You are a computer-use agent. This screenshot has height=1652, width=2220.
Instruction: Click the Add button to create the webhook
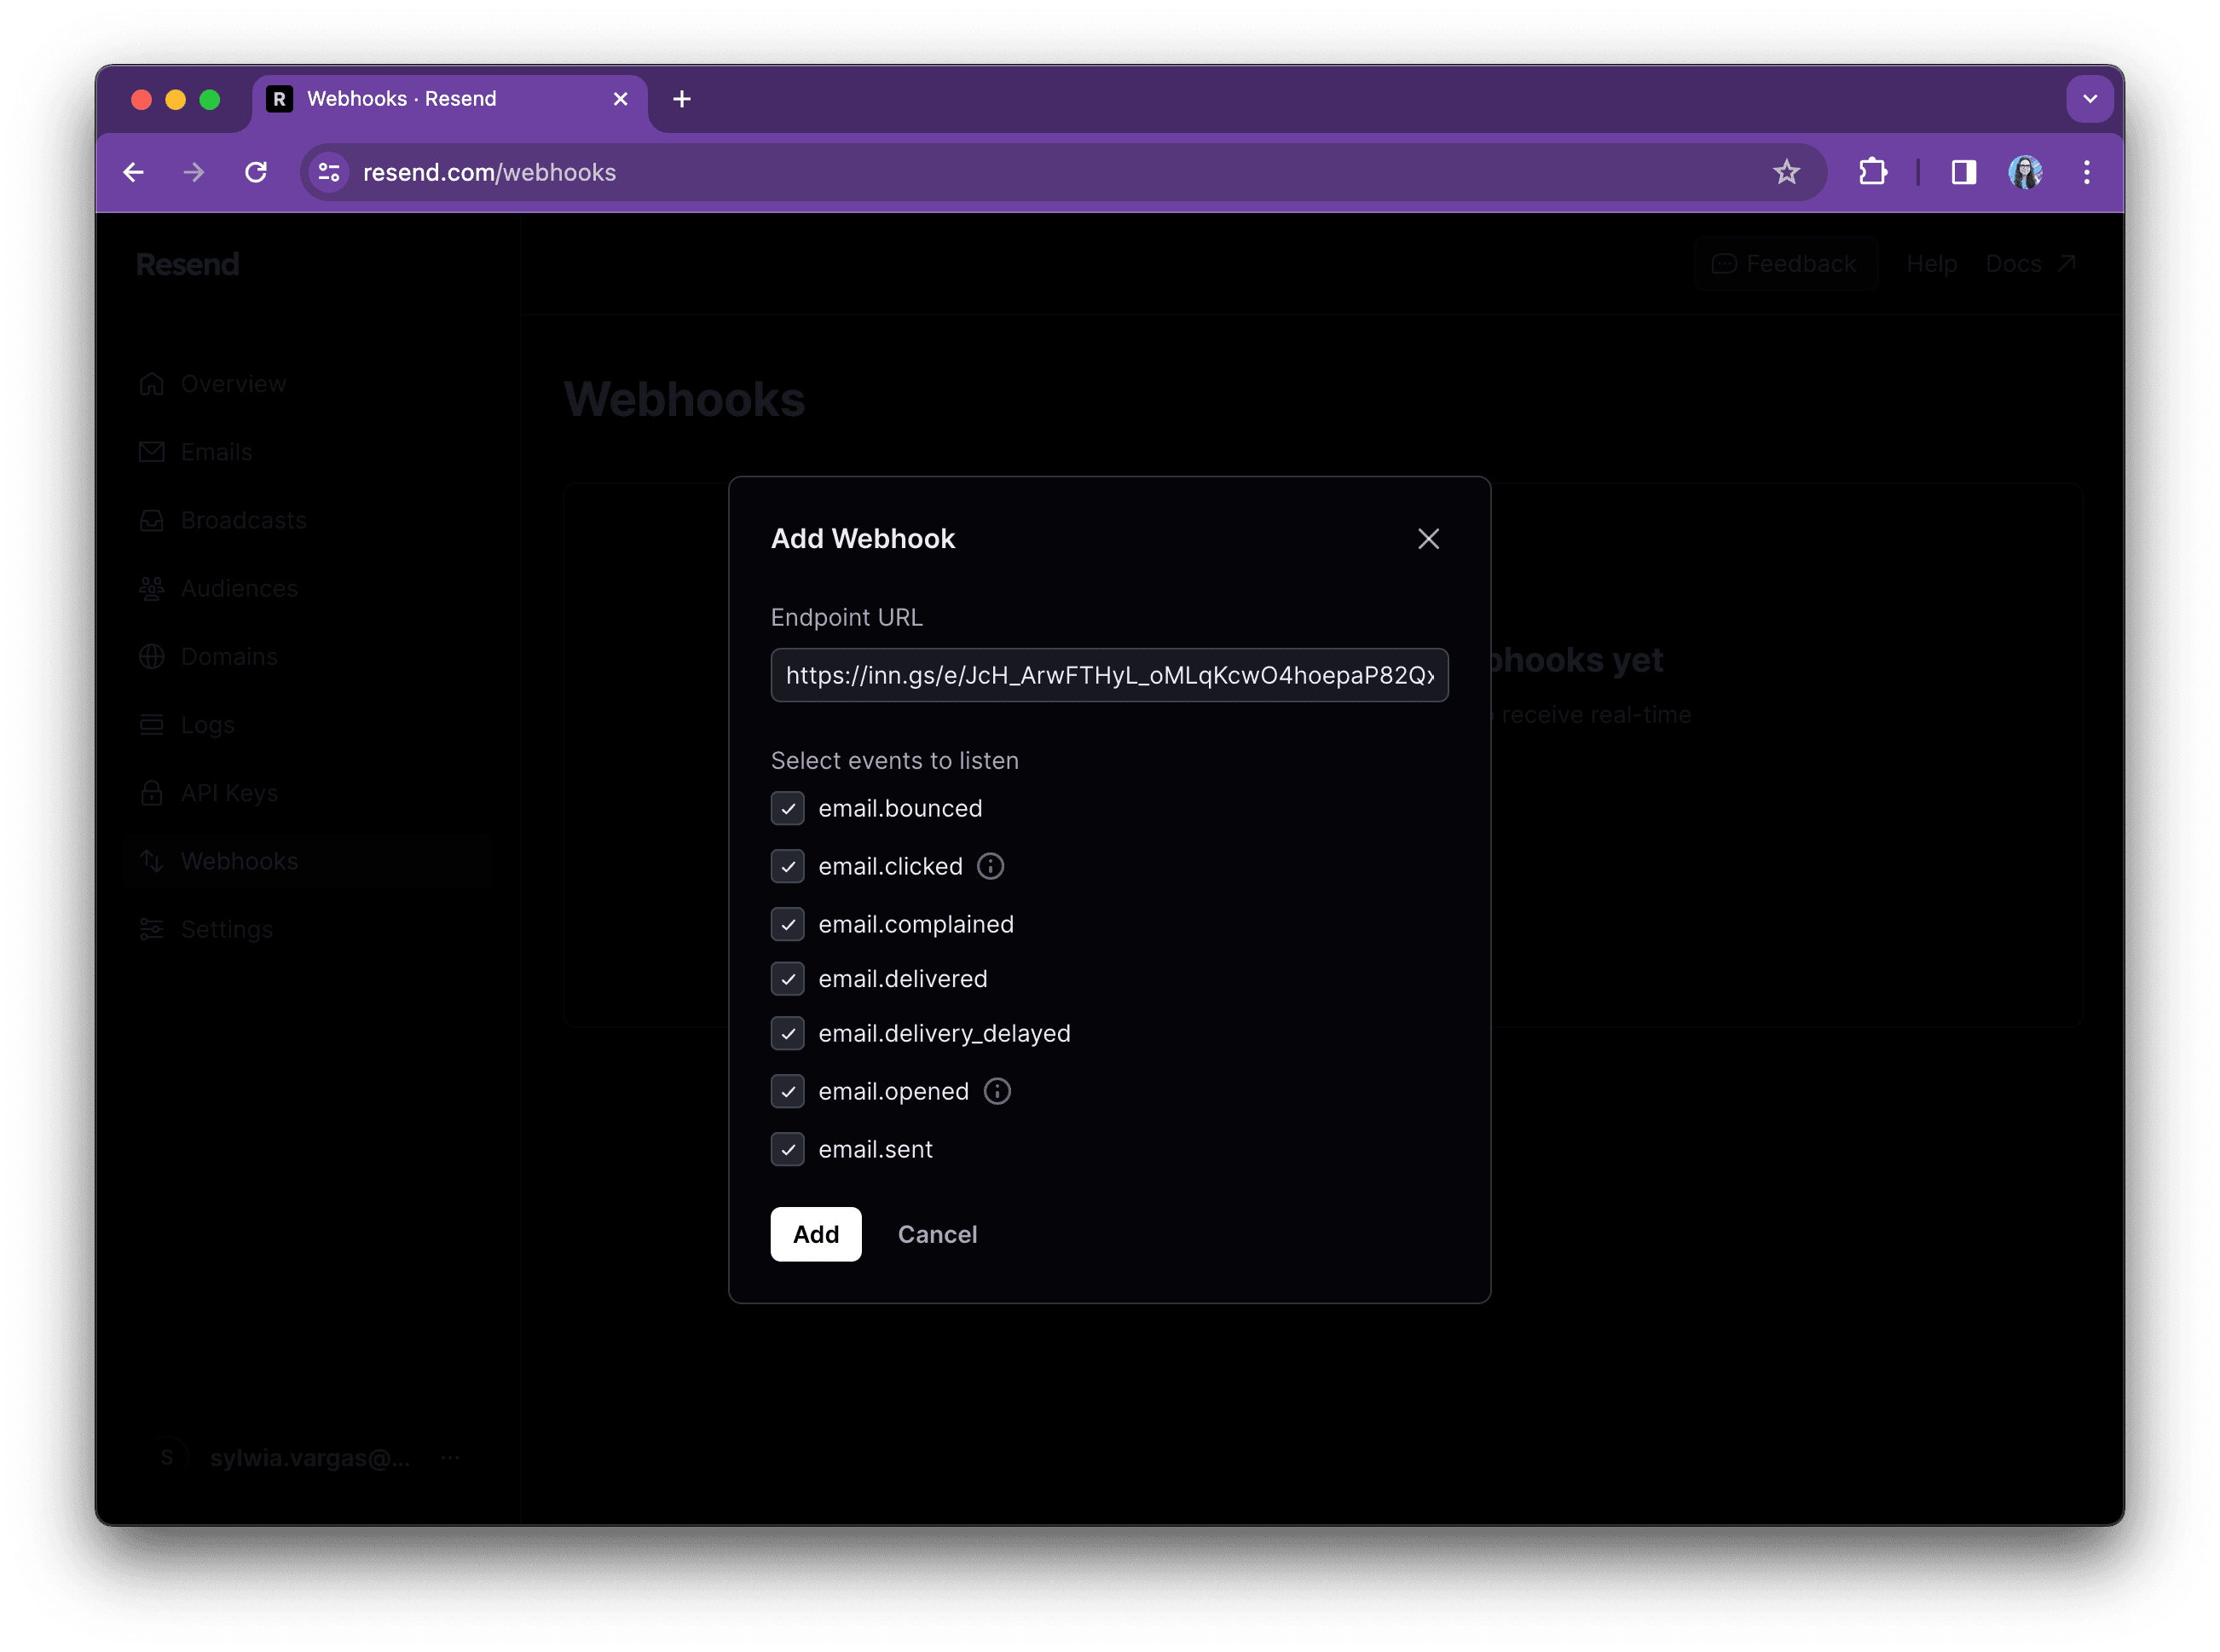(815, 1234)
